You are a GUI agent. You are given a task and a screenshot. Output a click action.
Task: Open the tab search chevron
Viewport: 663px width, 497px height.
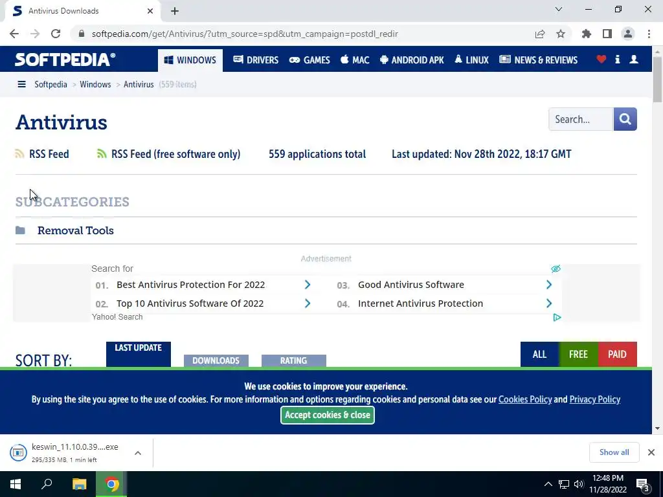[559, 9]
